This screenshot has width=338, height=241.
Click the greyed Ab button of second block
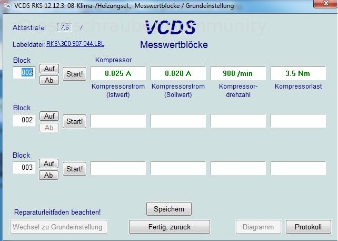coord(49,128)
